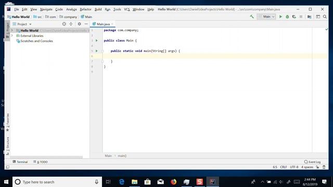
Task: Open Windows Start menu
Action: click(6, 182)
